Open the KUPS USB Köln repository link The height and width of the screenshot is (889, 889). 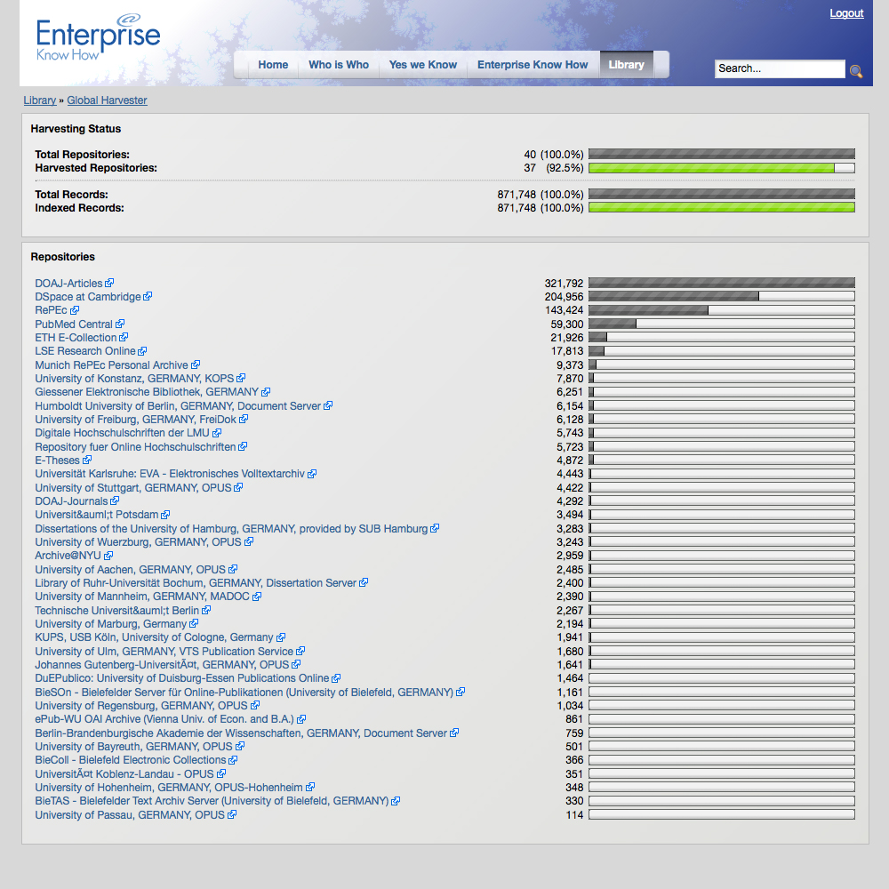pyautogui.click(x=154, y=637)
